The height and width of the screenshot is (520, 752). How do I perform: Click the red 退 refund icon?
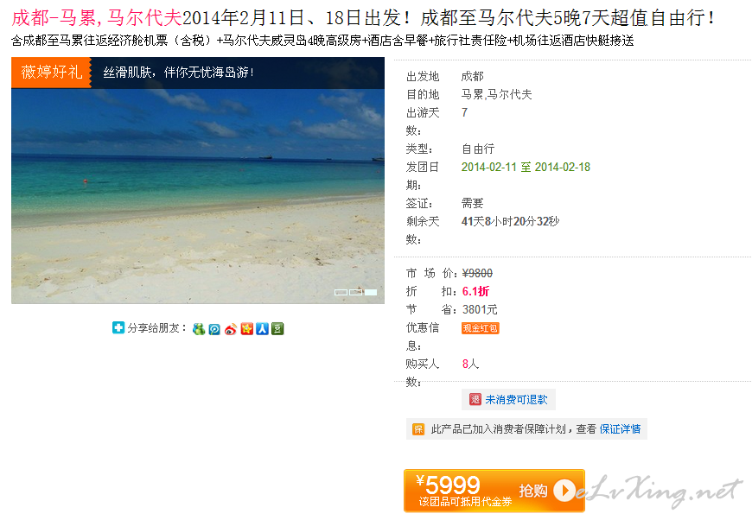(x=475, y=399)
